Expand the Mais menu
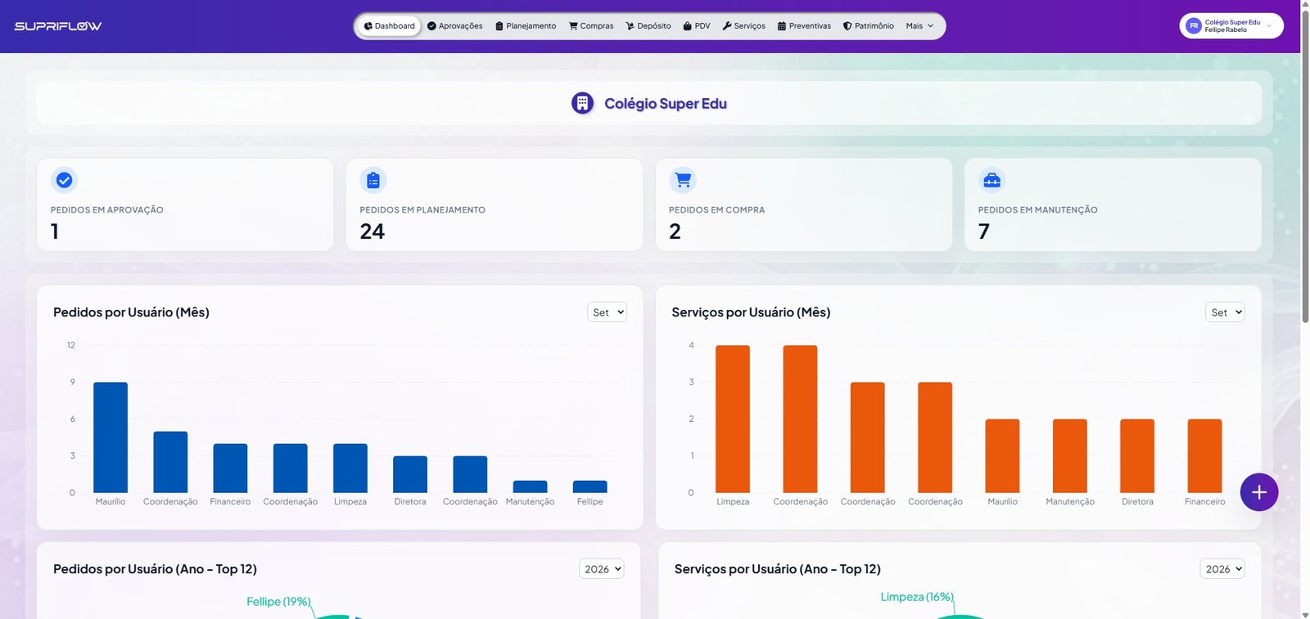Viewport: 1310px width, 619px height. 919,26
